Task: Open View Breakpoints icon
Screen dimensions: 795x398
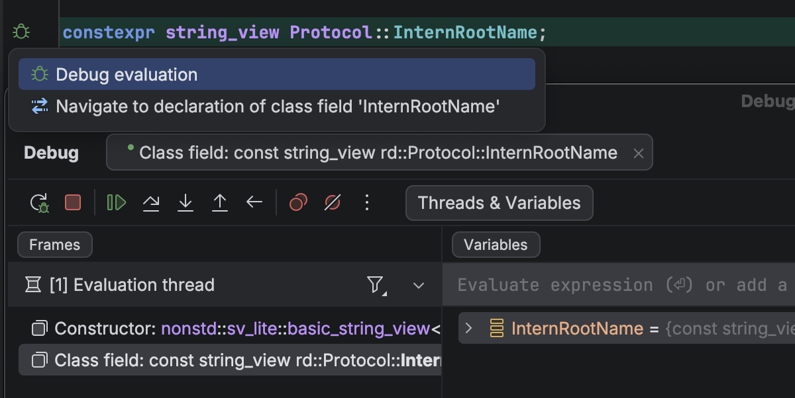Action: [298, 202]
